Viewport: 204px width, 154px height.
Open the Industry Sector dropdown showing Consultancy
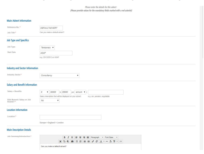(x=60, y=75)
